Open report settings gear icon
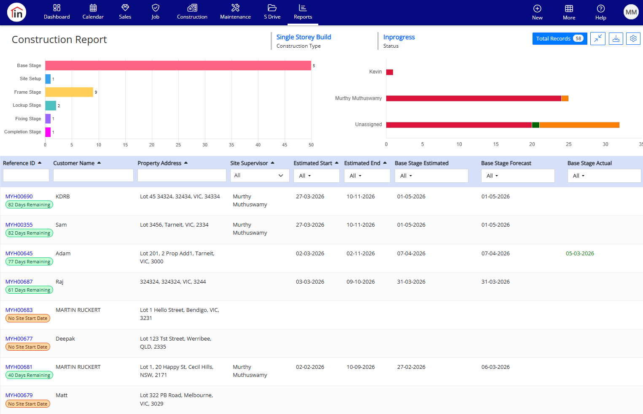The width and height of the screenshot is (643, 414). [633, 38]
